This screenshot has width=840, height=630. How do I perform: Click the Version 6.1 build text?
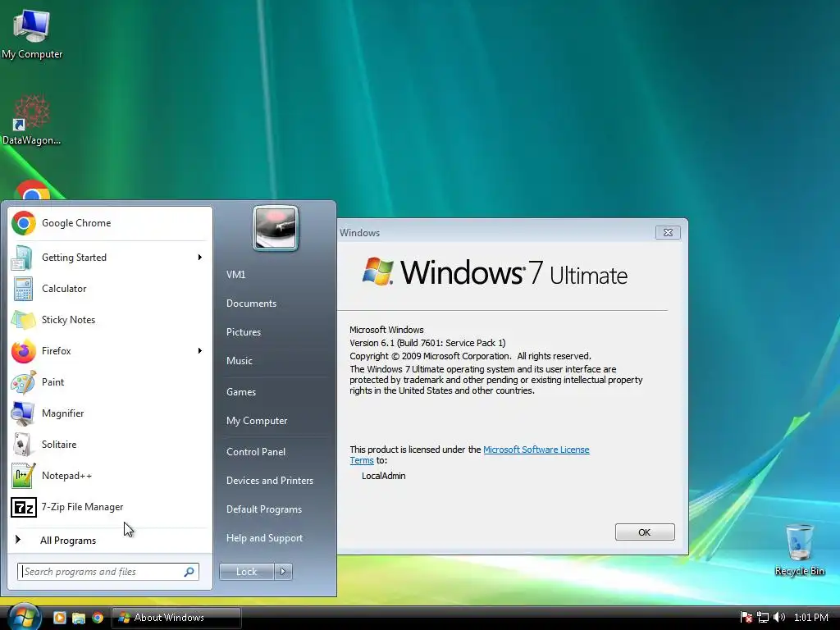pyautogui.click(x=427, y=343)
